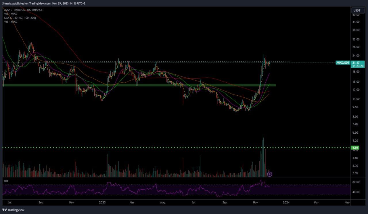Select the second Vol · AVAX legend below SMA

tap(10, 22)
